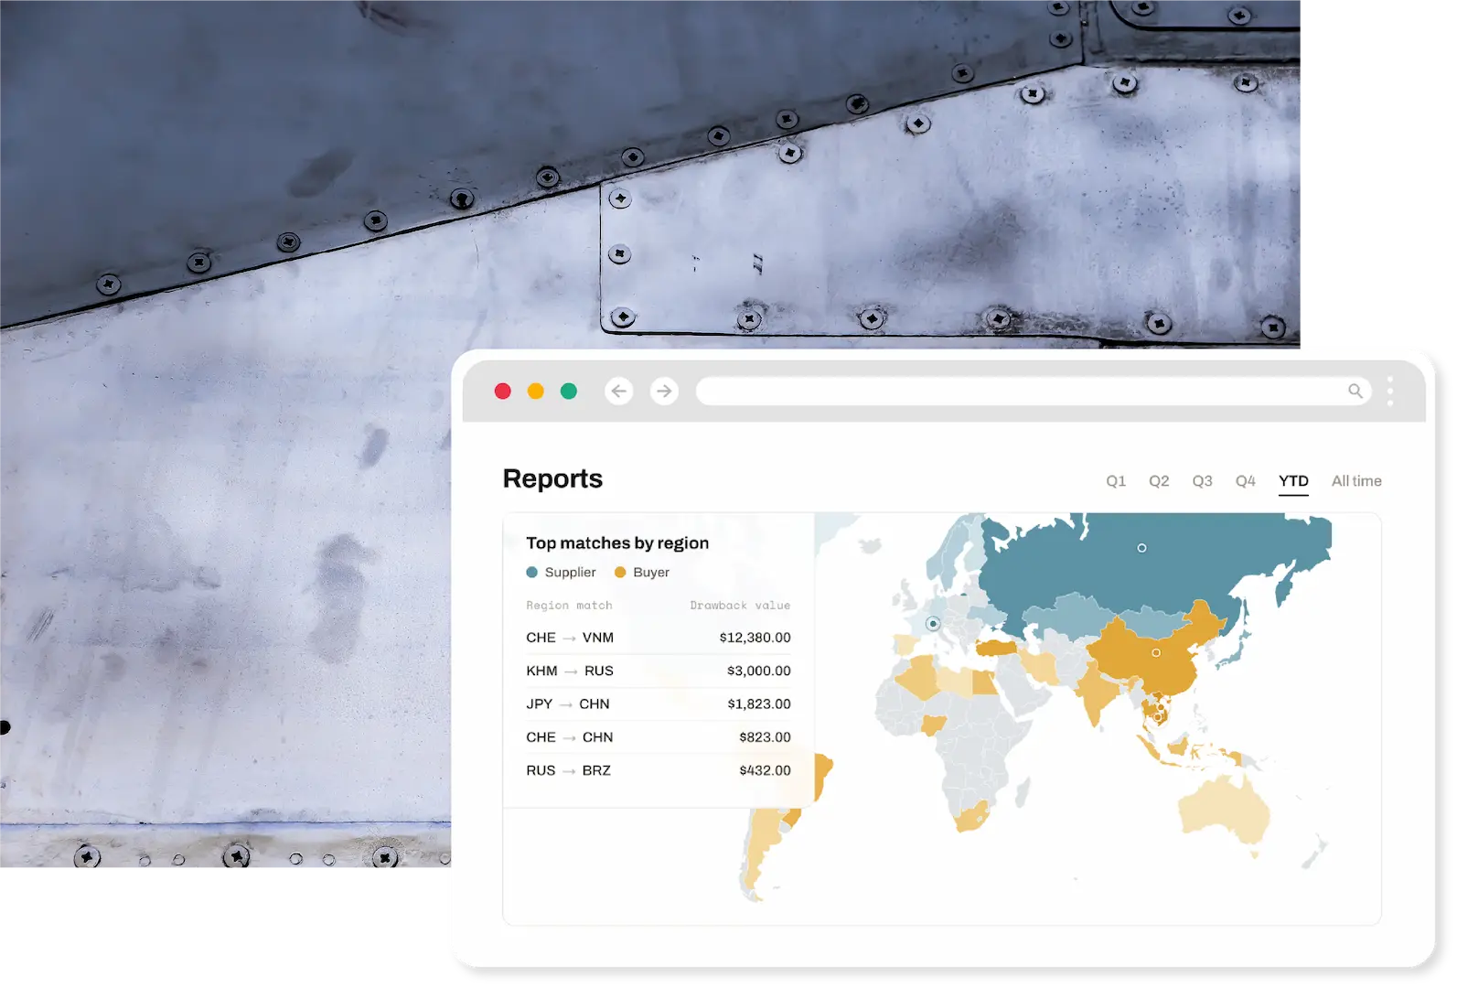Click the red window control dot
Viewport: 1457px width, 988px height.
[503, 392]
